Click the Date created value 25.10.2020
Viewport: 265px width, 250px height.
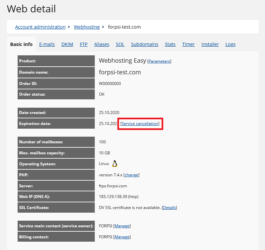(x=109, y=113)
